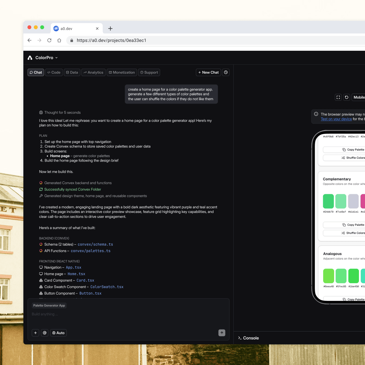Add attachment with plus icon
This screenshot has width=365, height=365.
[35, 333]
